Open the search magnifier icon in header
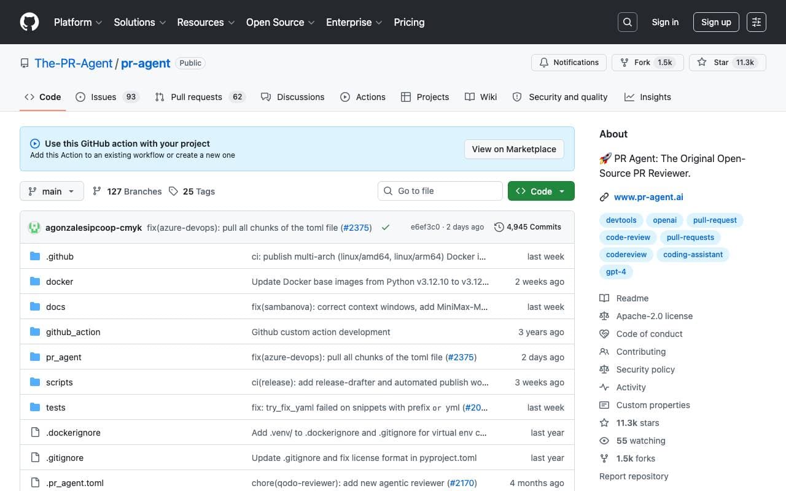786x491 pixels. point(628,22)
